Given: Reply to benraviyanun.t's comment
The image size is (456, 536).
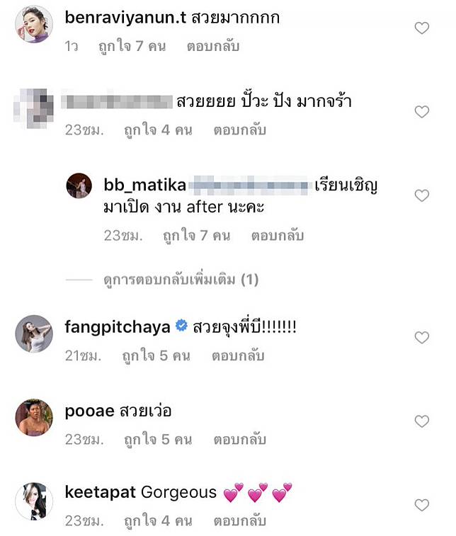Looking at the screenshot, I should (212, 46).
